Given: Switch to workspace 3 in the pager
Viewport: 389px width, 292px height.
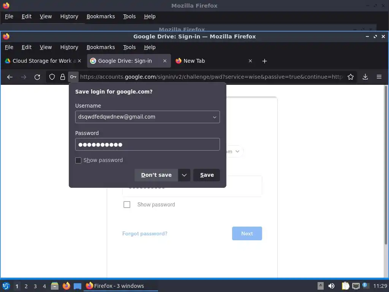Looking at the screenshot, I should click(35, 286).
